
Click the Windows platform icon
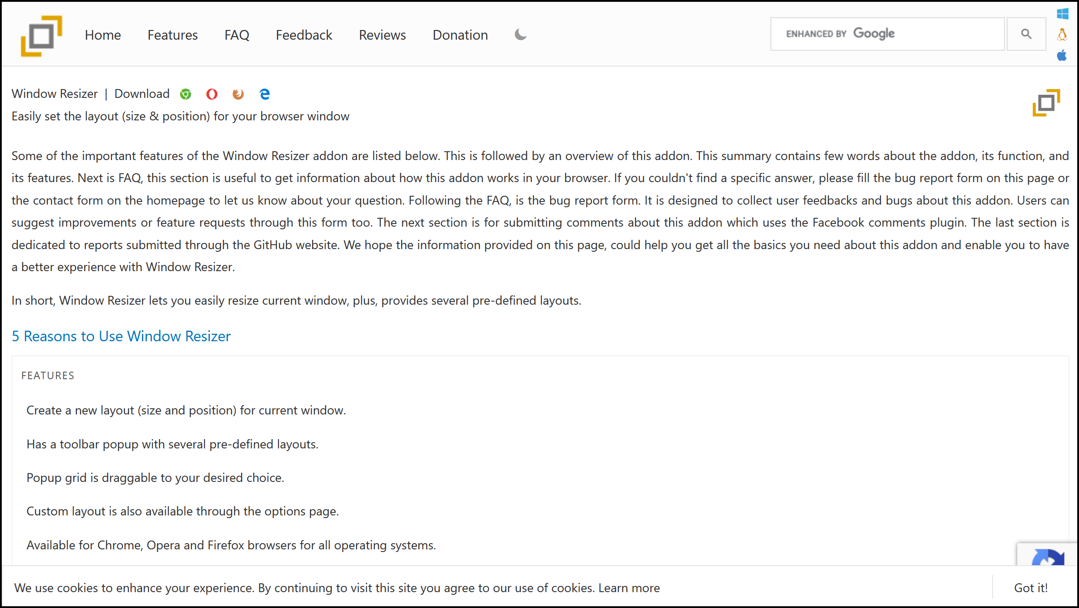click(1062, 14)
